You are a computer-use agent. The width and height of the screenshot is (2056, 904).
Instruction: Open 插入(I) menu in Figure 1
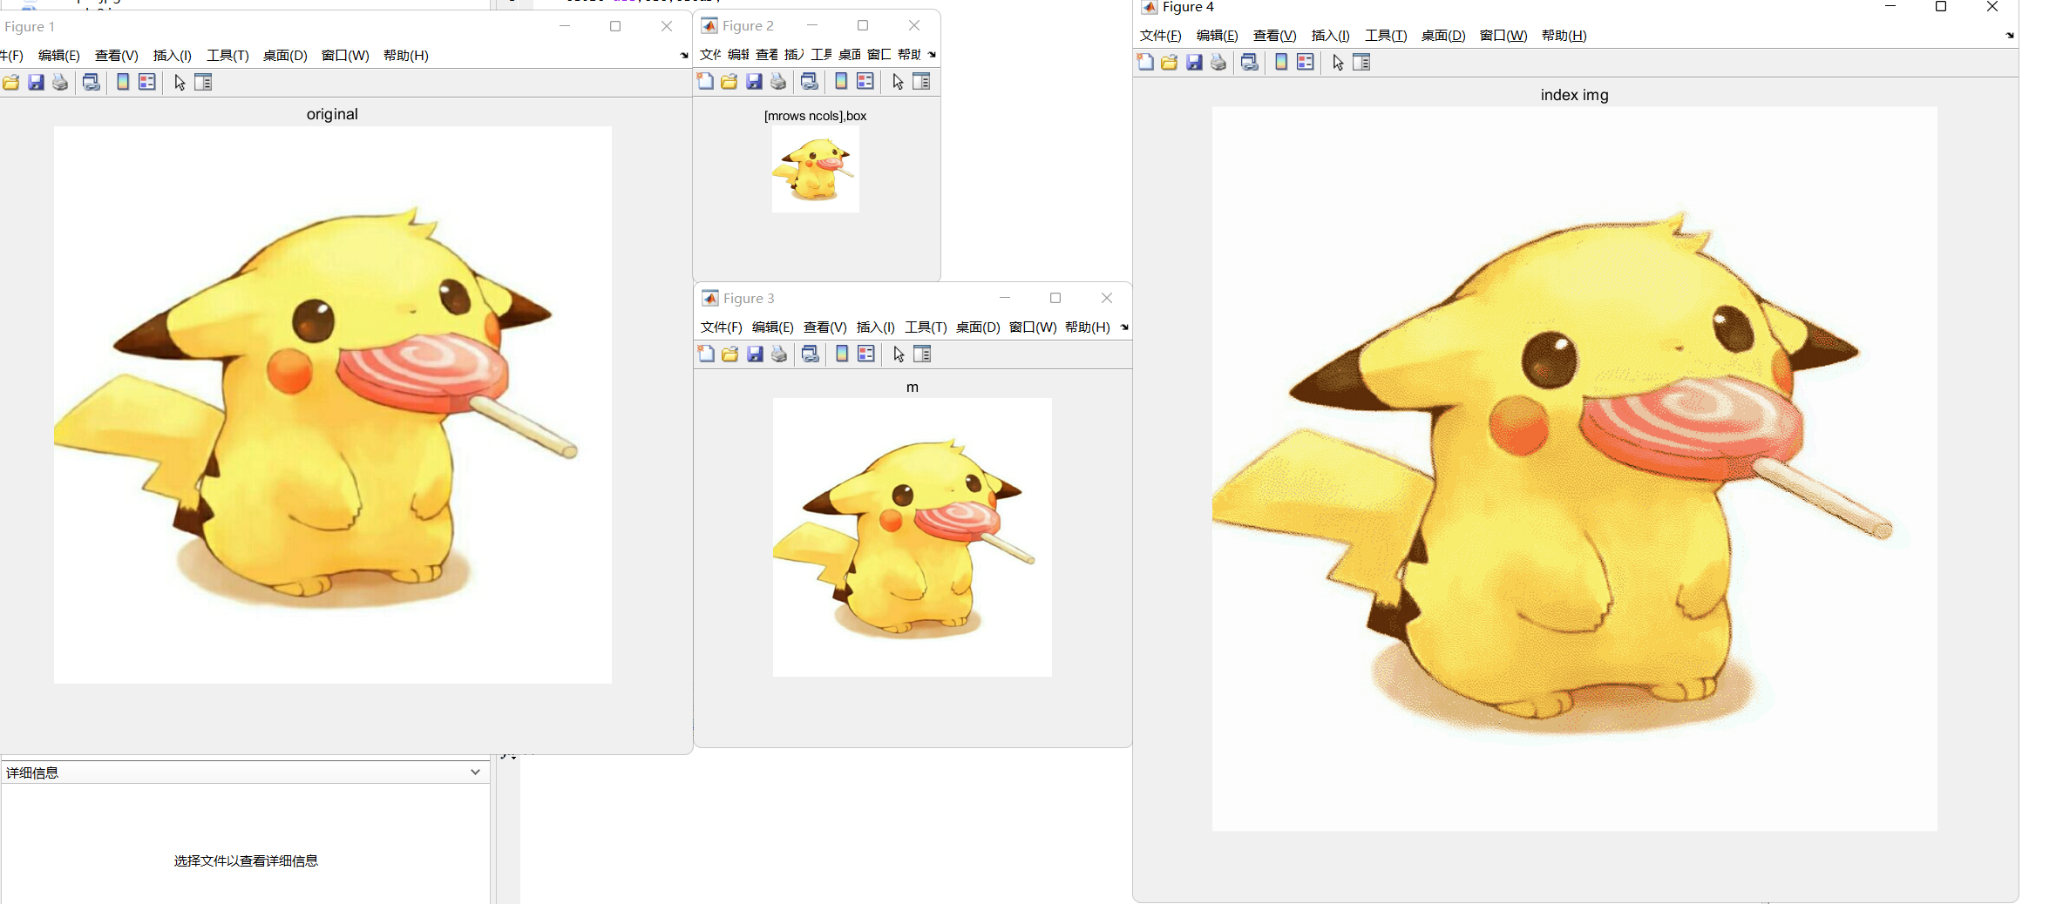[x=173, y=56]
